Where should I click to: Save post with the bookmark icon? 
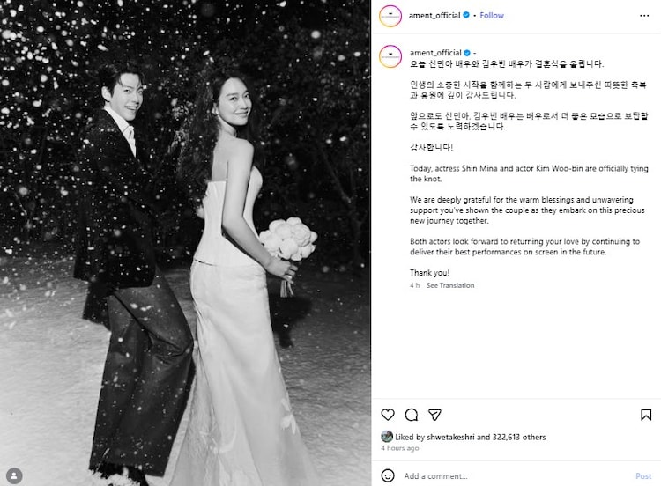coord(646,415)
